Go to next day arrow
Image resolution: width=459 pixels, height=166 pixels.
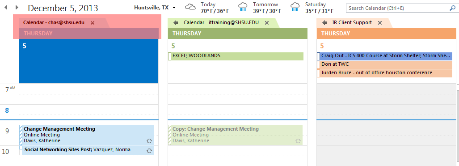pyautogui.click(x=17, y=8)
